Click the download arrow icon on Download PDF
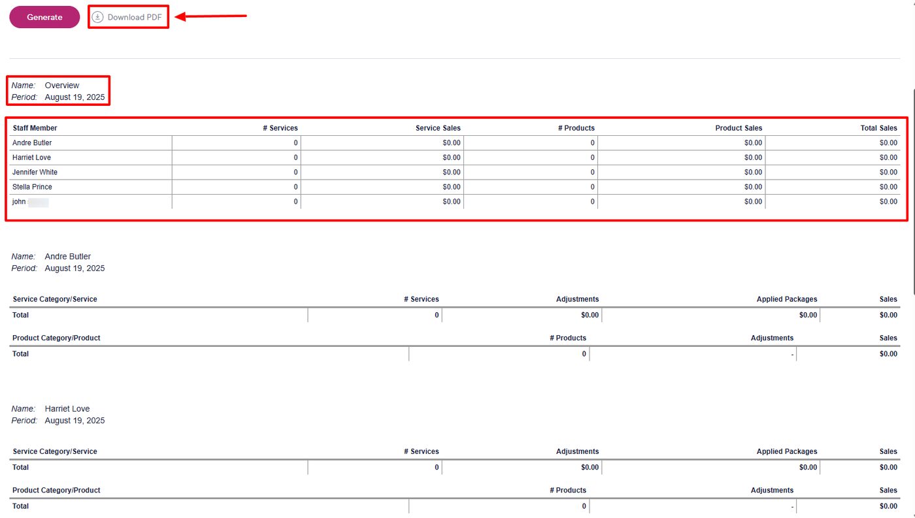The height and width of the screenshot is (518, 915). [97, 17]
